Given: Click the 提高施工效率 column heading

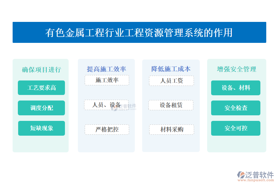Looking at the screenshot, I should tap(106, 69).
